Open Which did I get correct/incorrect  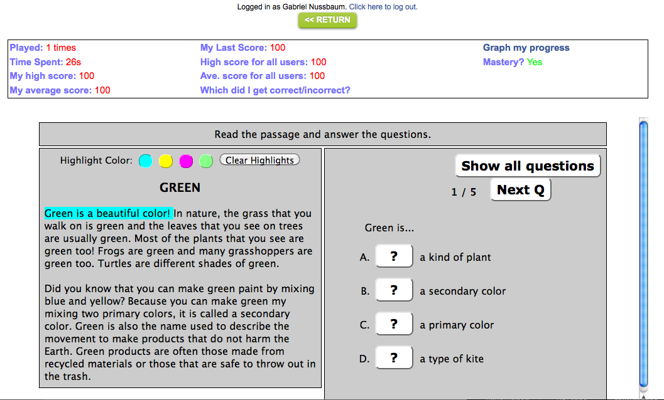(x=275, y=90)
